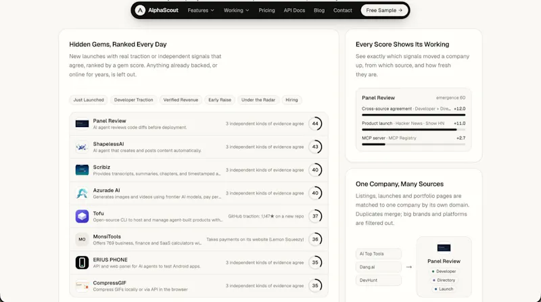Open the Tofu listing title
Viewport: 541px width, 302px height.
[98, 213]
